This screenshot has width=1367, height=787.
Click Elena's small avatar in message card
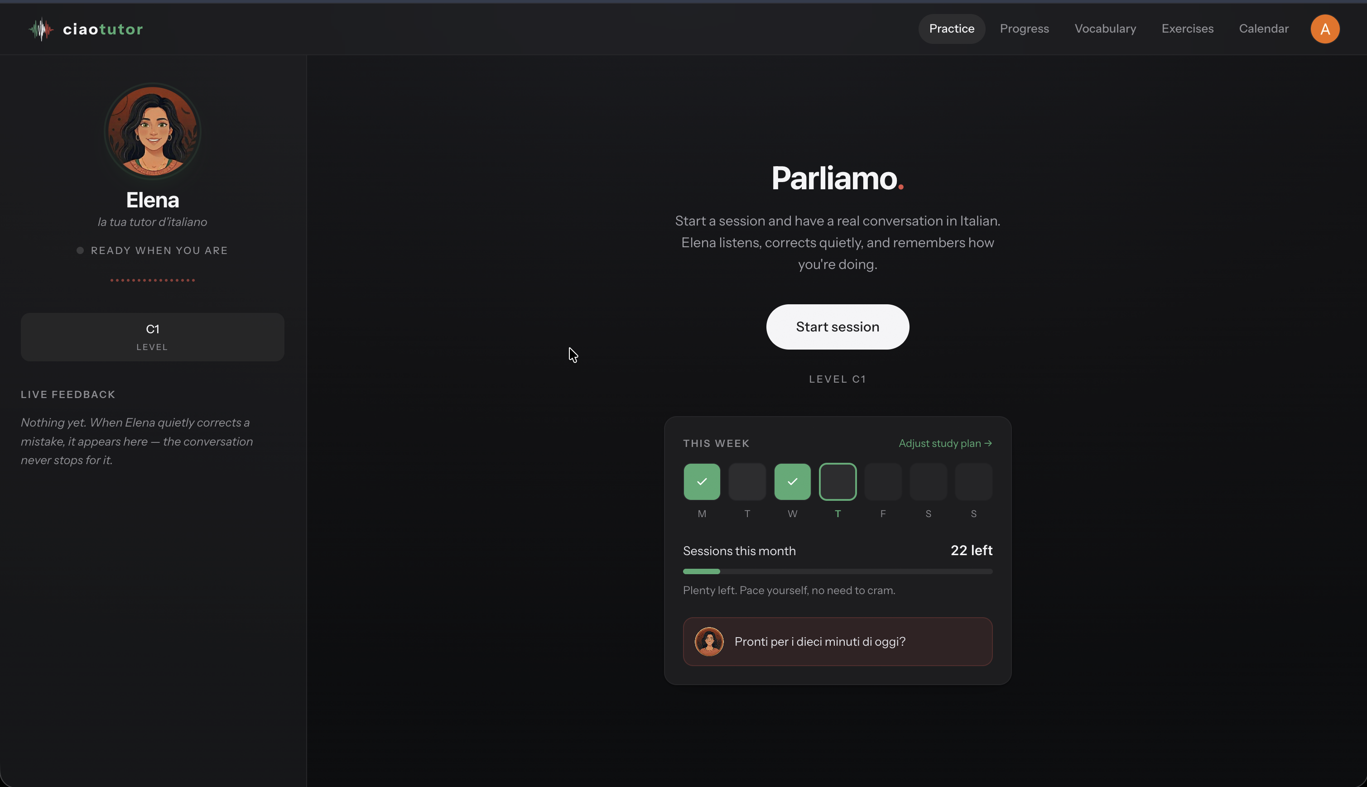(708, 642)
